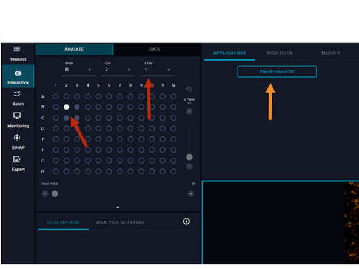
Task: Open the SINAP sidebar icon
Action: pos(17,138)
